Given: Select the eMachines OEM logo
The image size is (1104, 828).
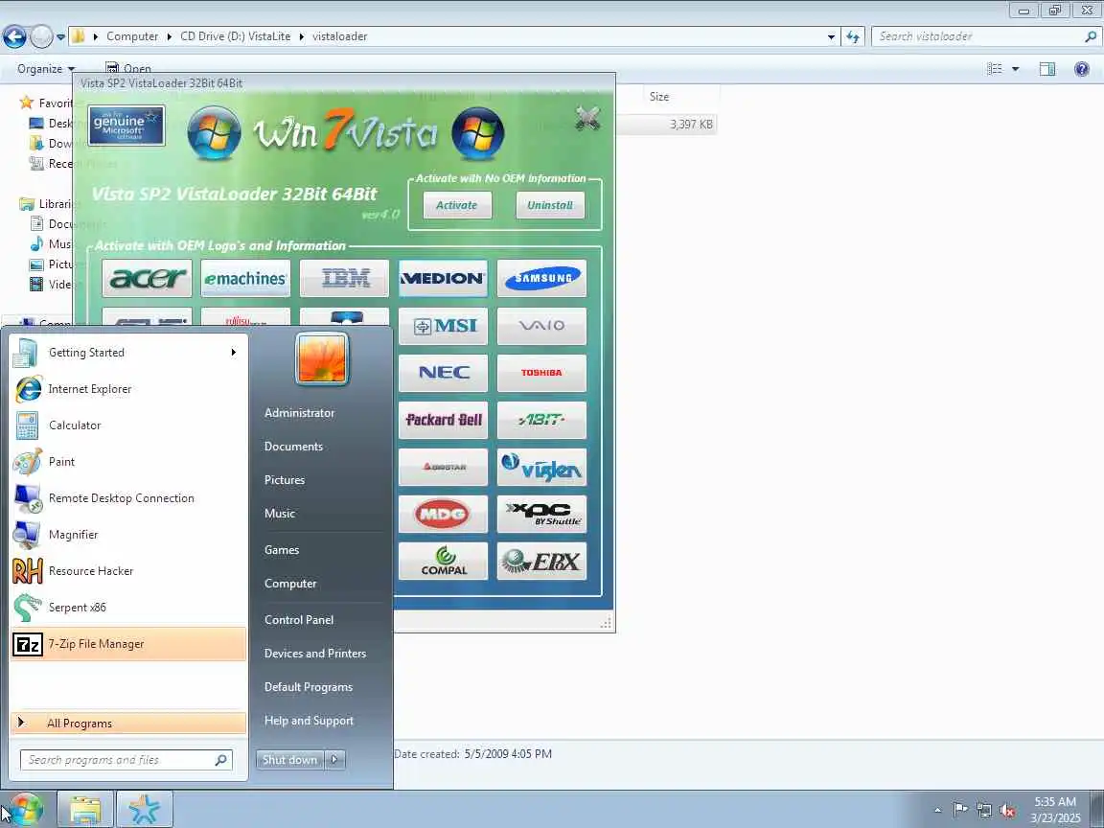Looking at the screenshot, I should 245,278.
